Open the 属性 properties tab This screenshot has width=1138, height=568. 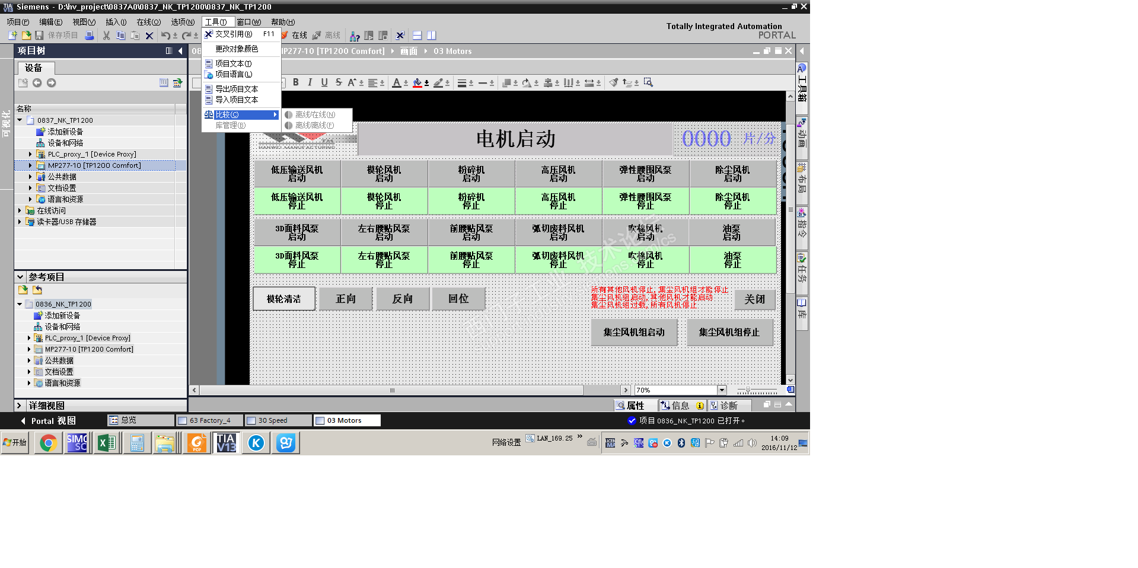point(635,406)
